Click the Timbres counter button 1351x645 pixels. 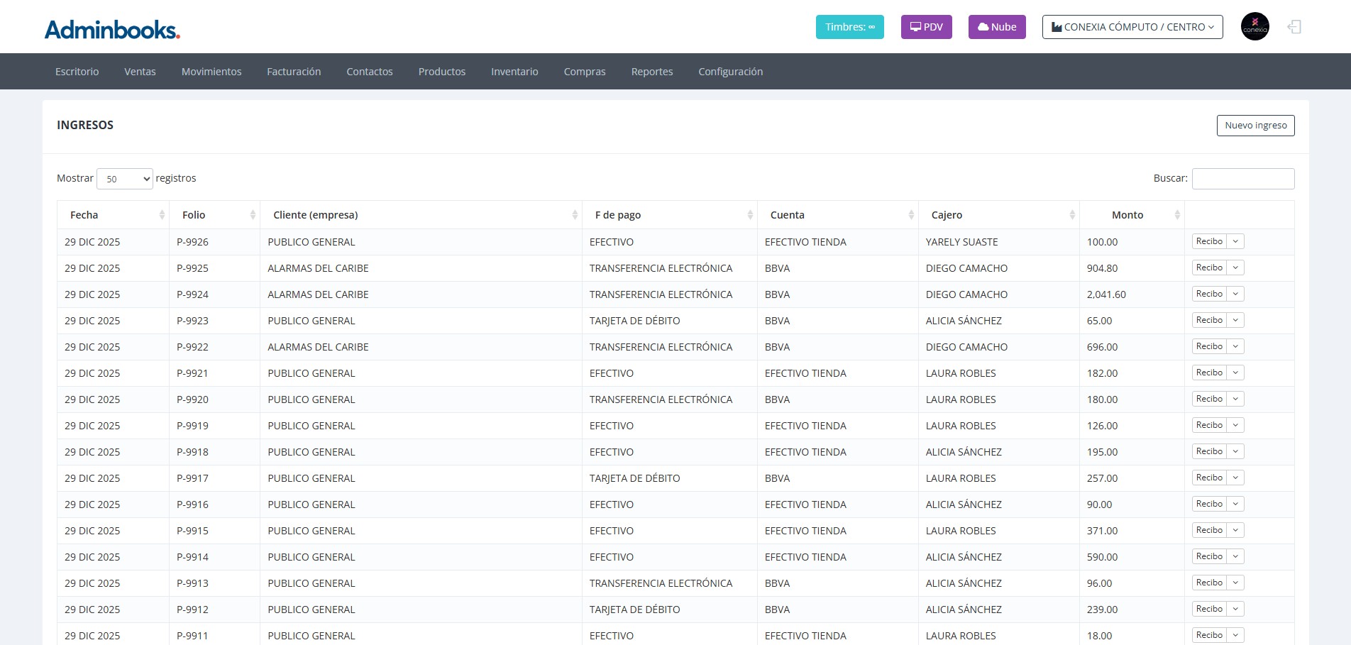click(849, 27)
